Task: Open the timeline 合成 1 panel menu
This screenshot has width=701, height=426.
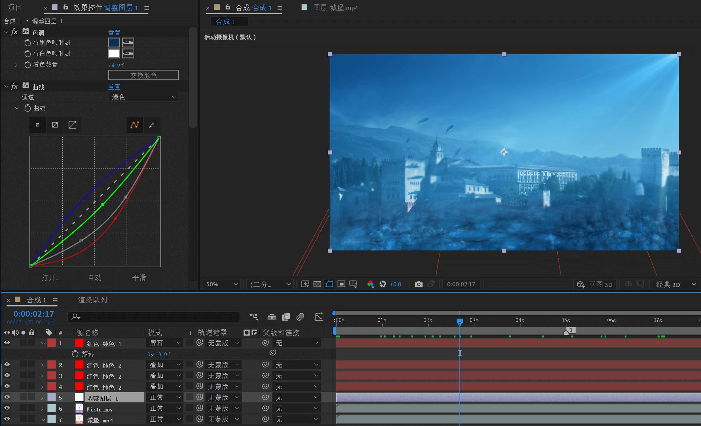Action: coord(55,300)
